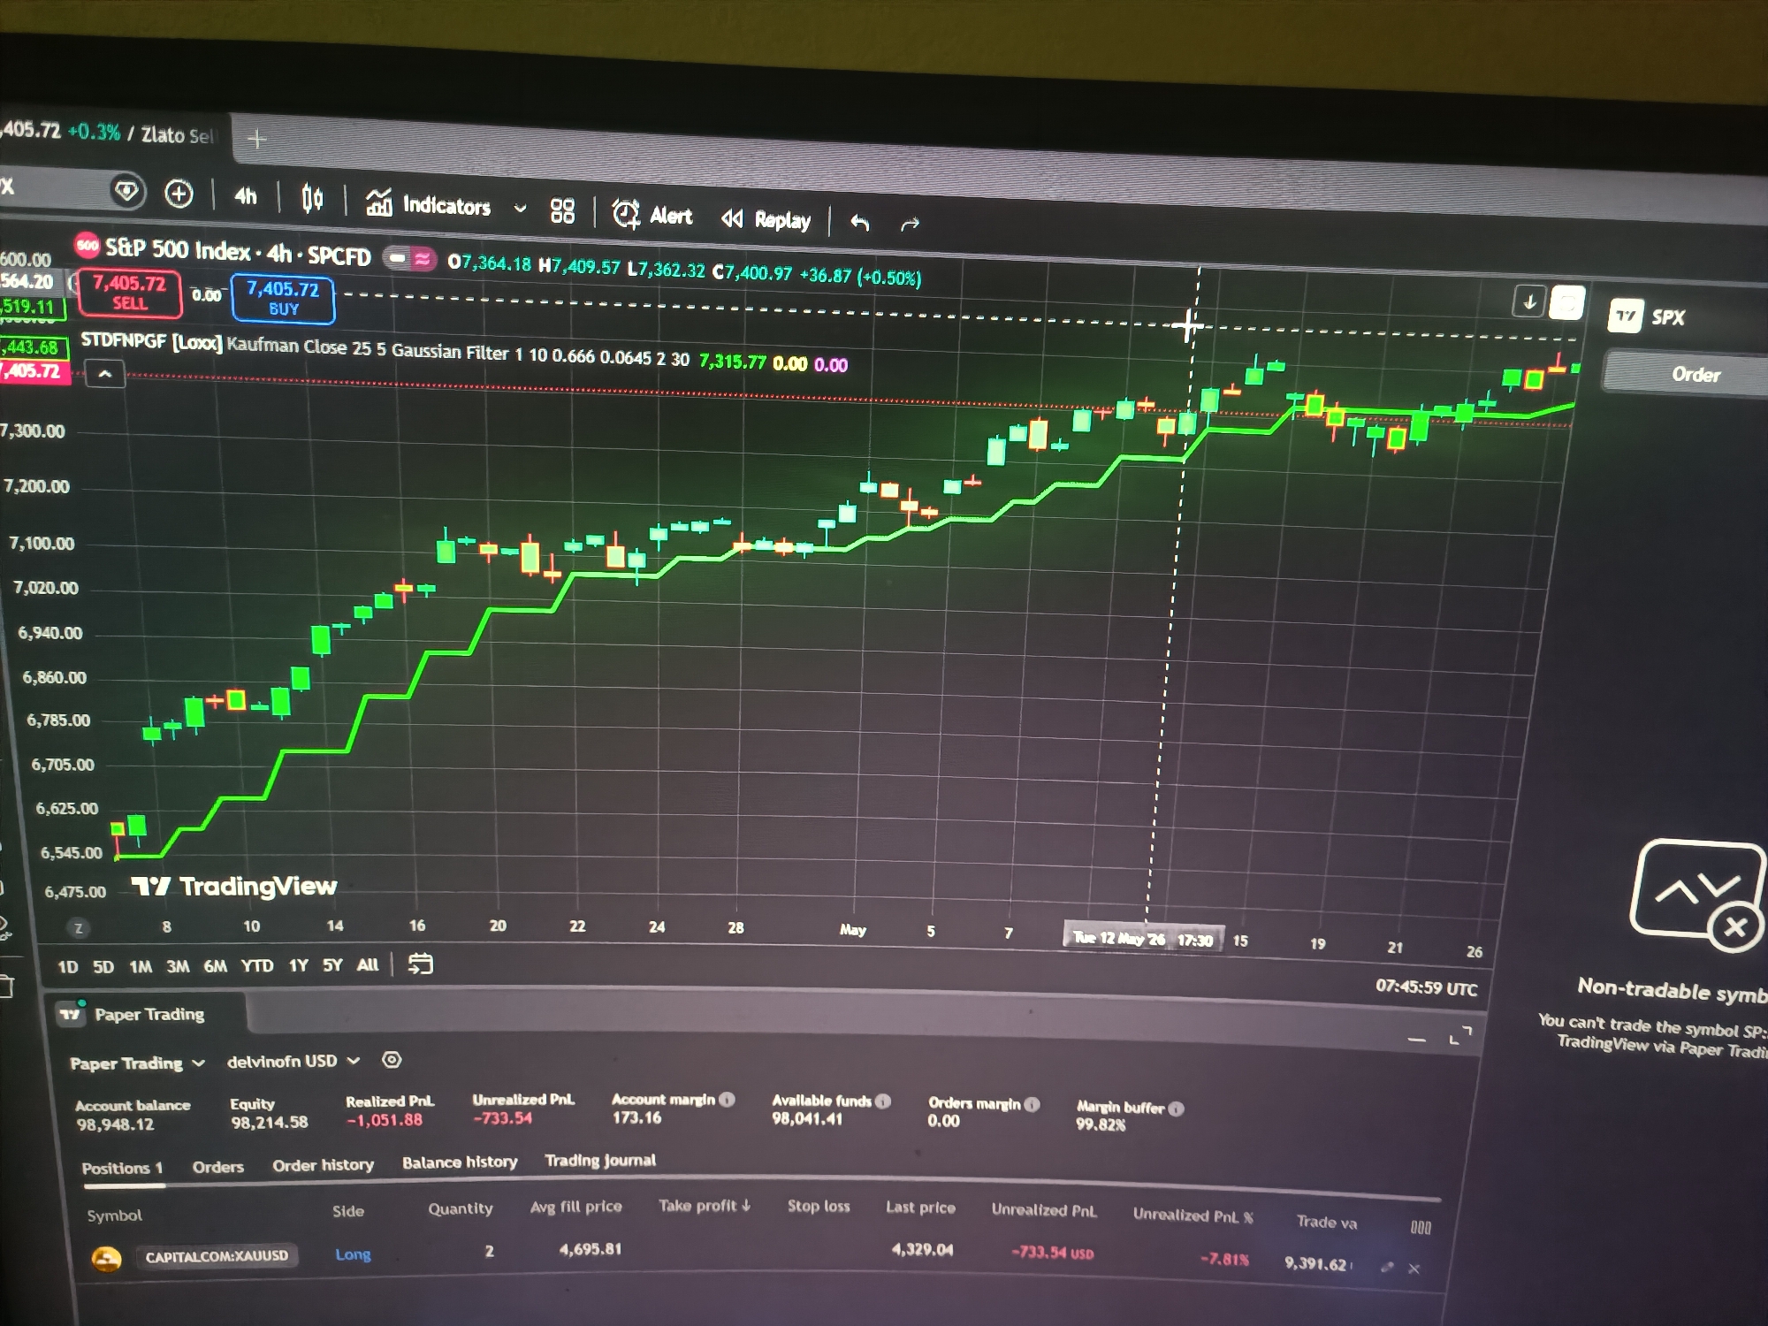Switch to Positions 1 tab
This screenshot has height=1326, width=1768.
click(x=122, y=1168)
